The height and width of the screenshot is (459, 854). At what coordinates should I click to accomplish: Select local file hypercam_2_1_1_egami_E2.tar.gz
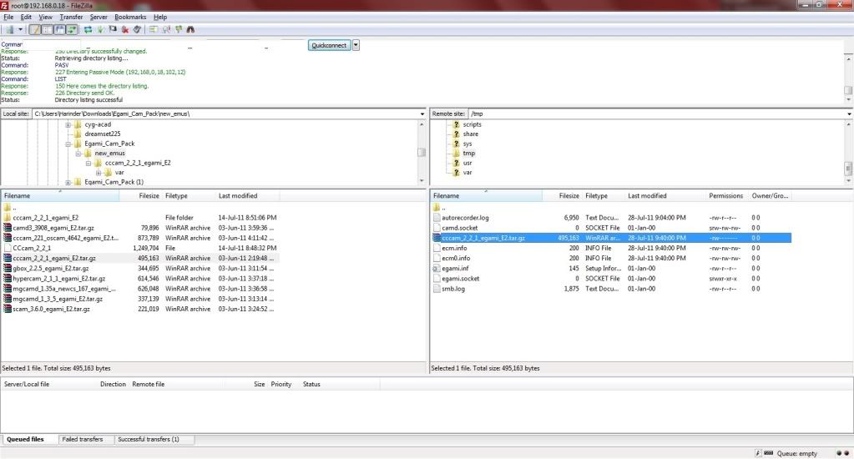click(58, 279)
